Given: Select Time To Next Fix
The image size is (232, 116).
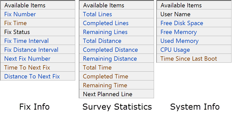Looking at the screenshot, I should (27, 68).
